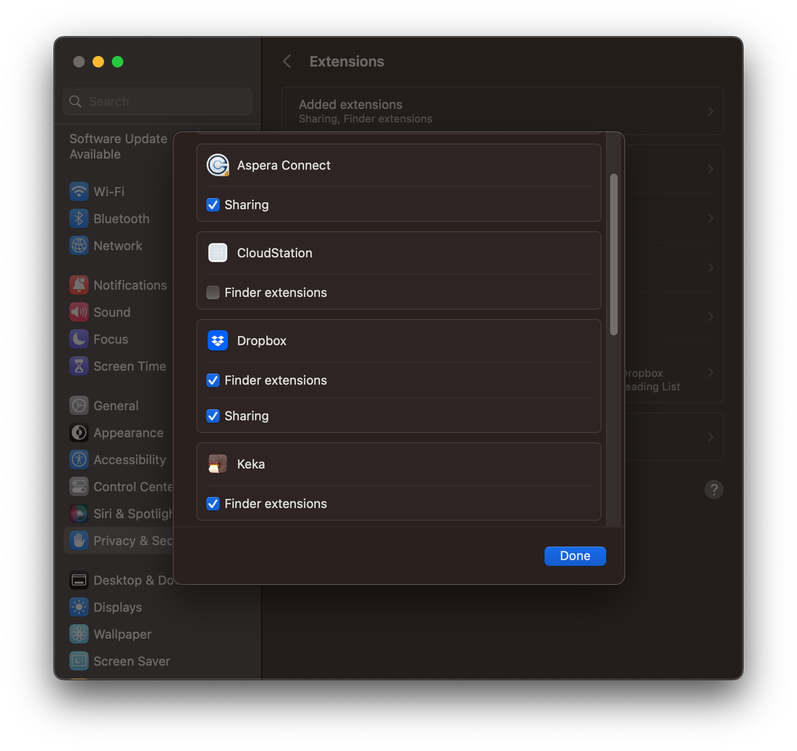The image size is (797, 751).
Task: Open Bluetooth icon in sidebar
Action: 79,218
